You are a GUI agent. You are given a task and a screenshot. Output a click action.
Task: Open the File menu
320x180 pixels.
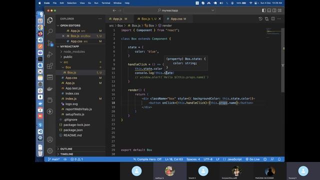(54, 3)
